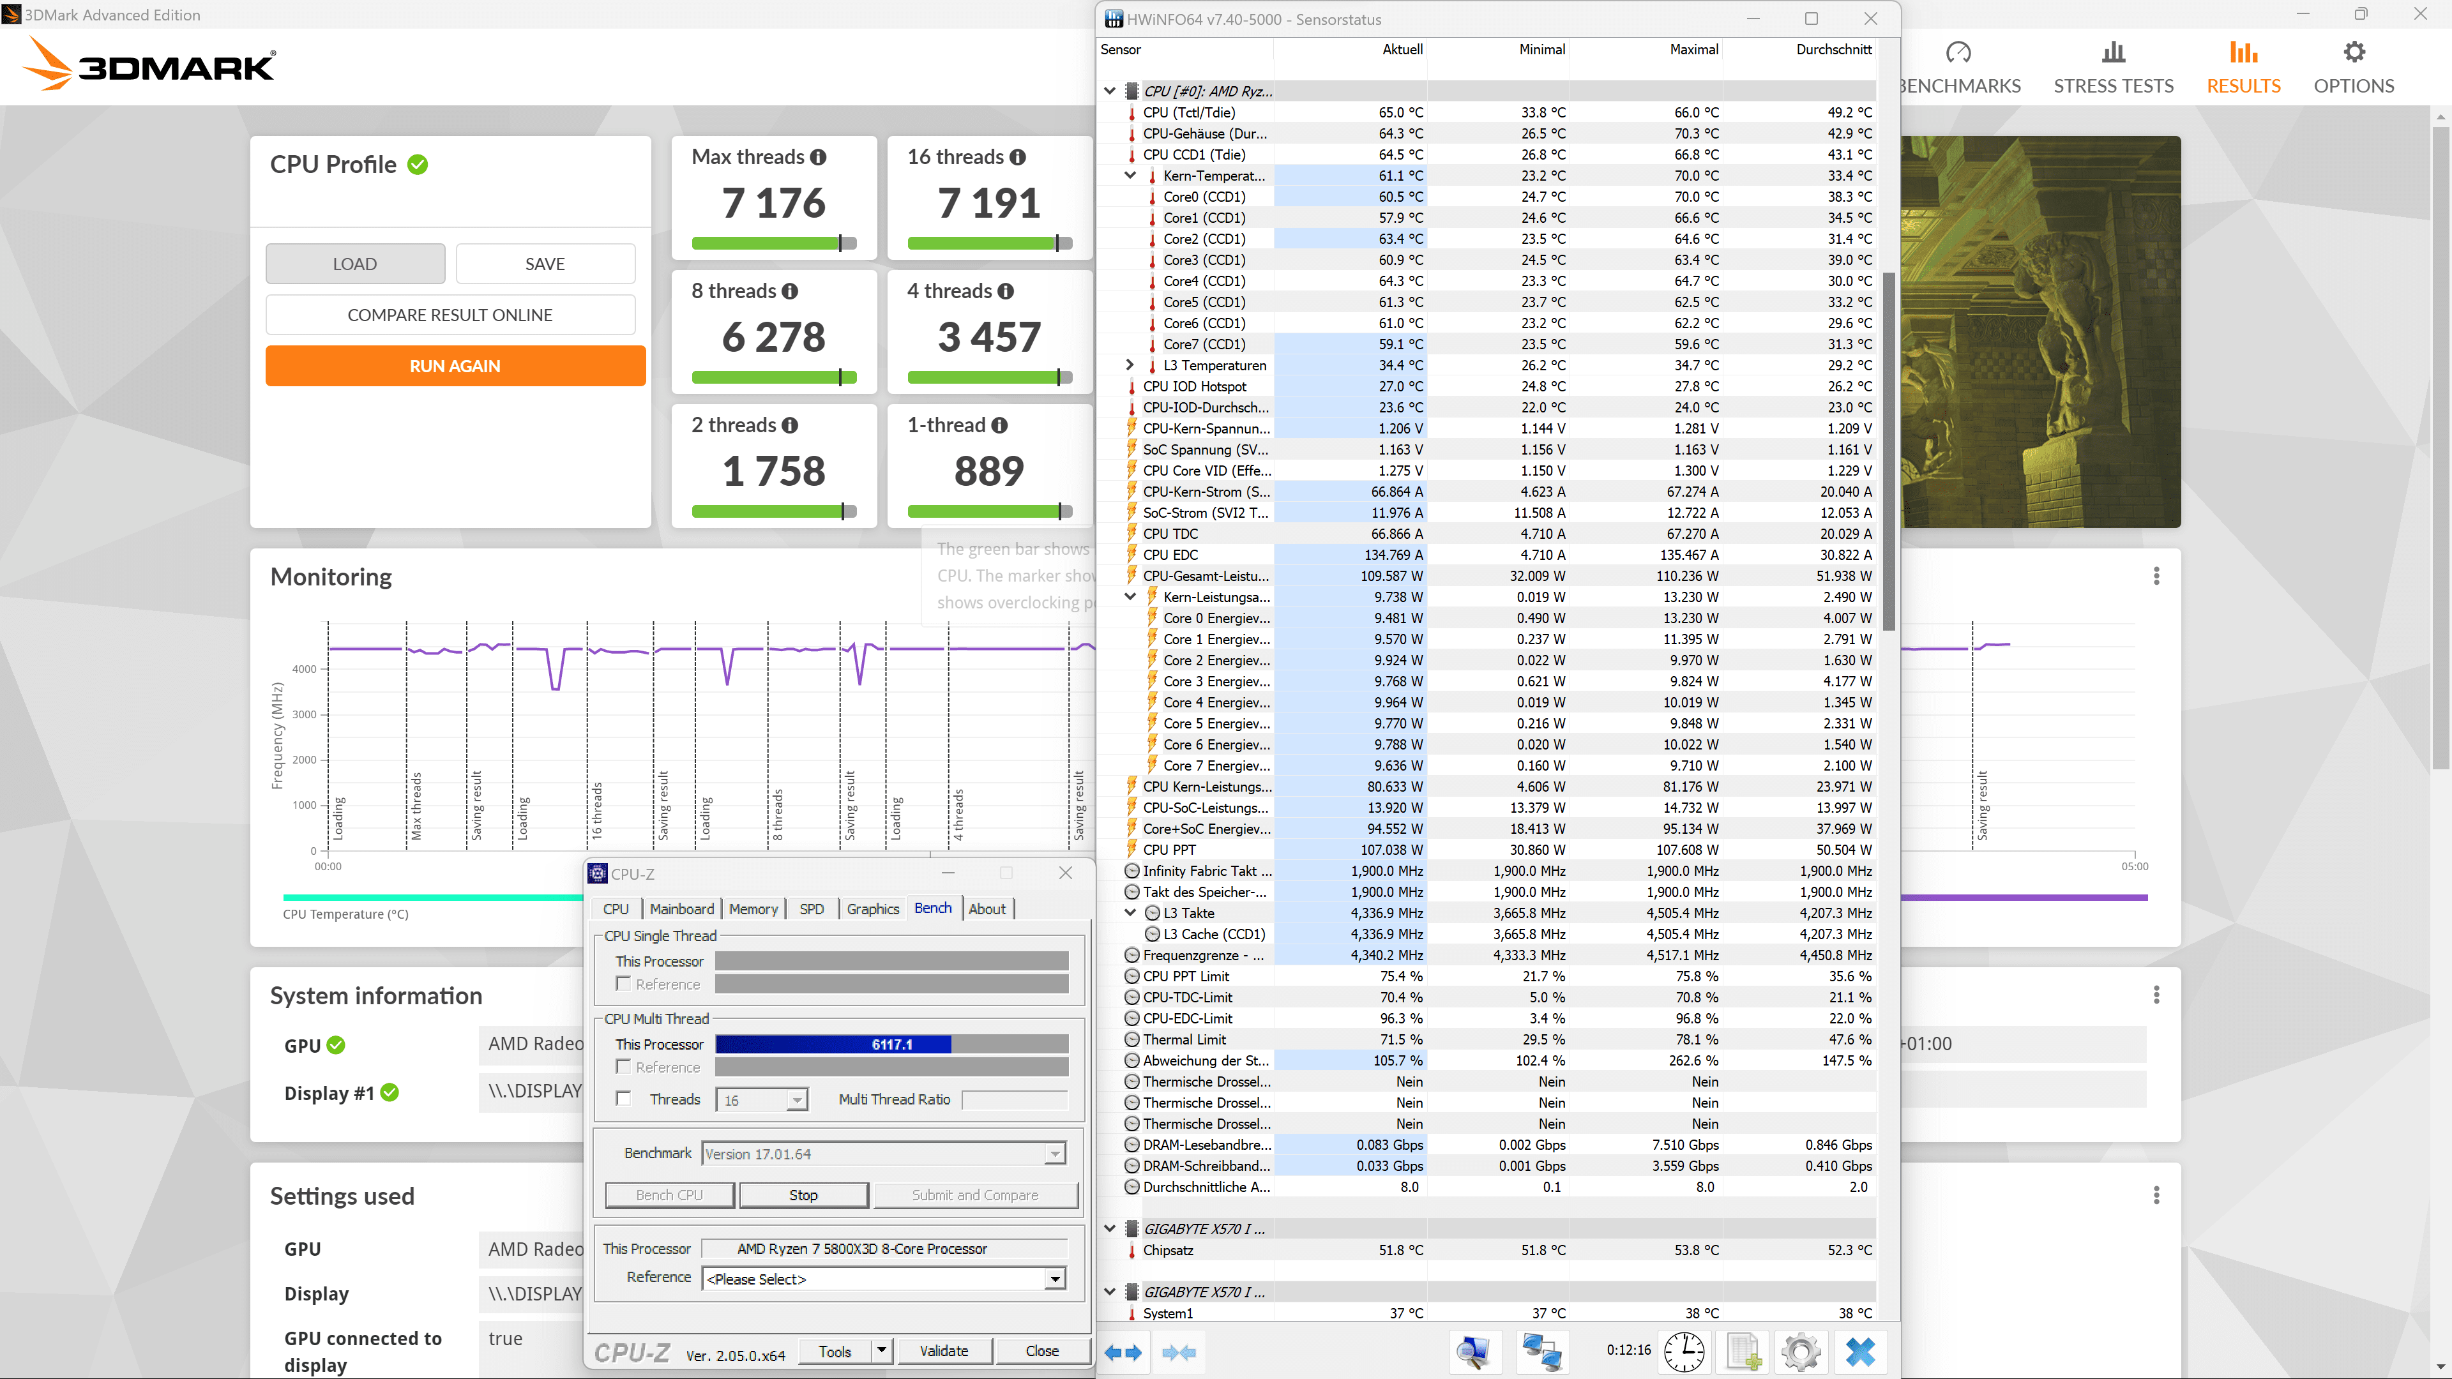
Task: Open the HWiNFO sensor settings gear icon
Action: [1801, 1352]
